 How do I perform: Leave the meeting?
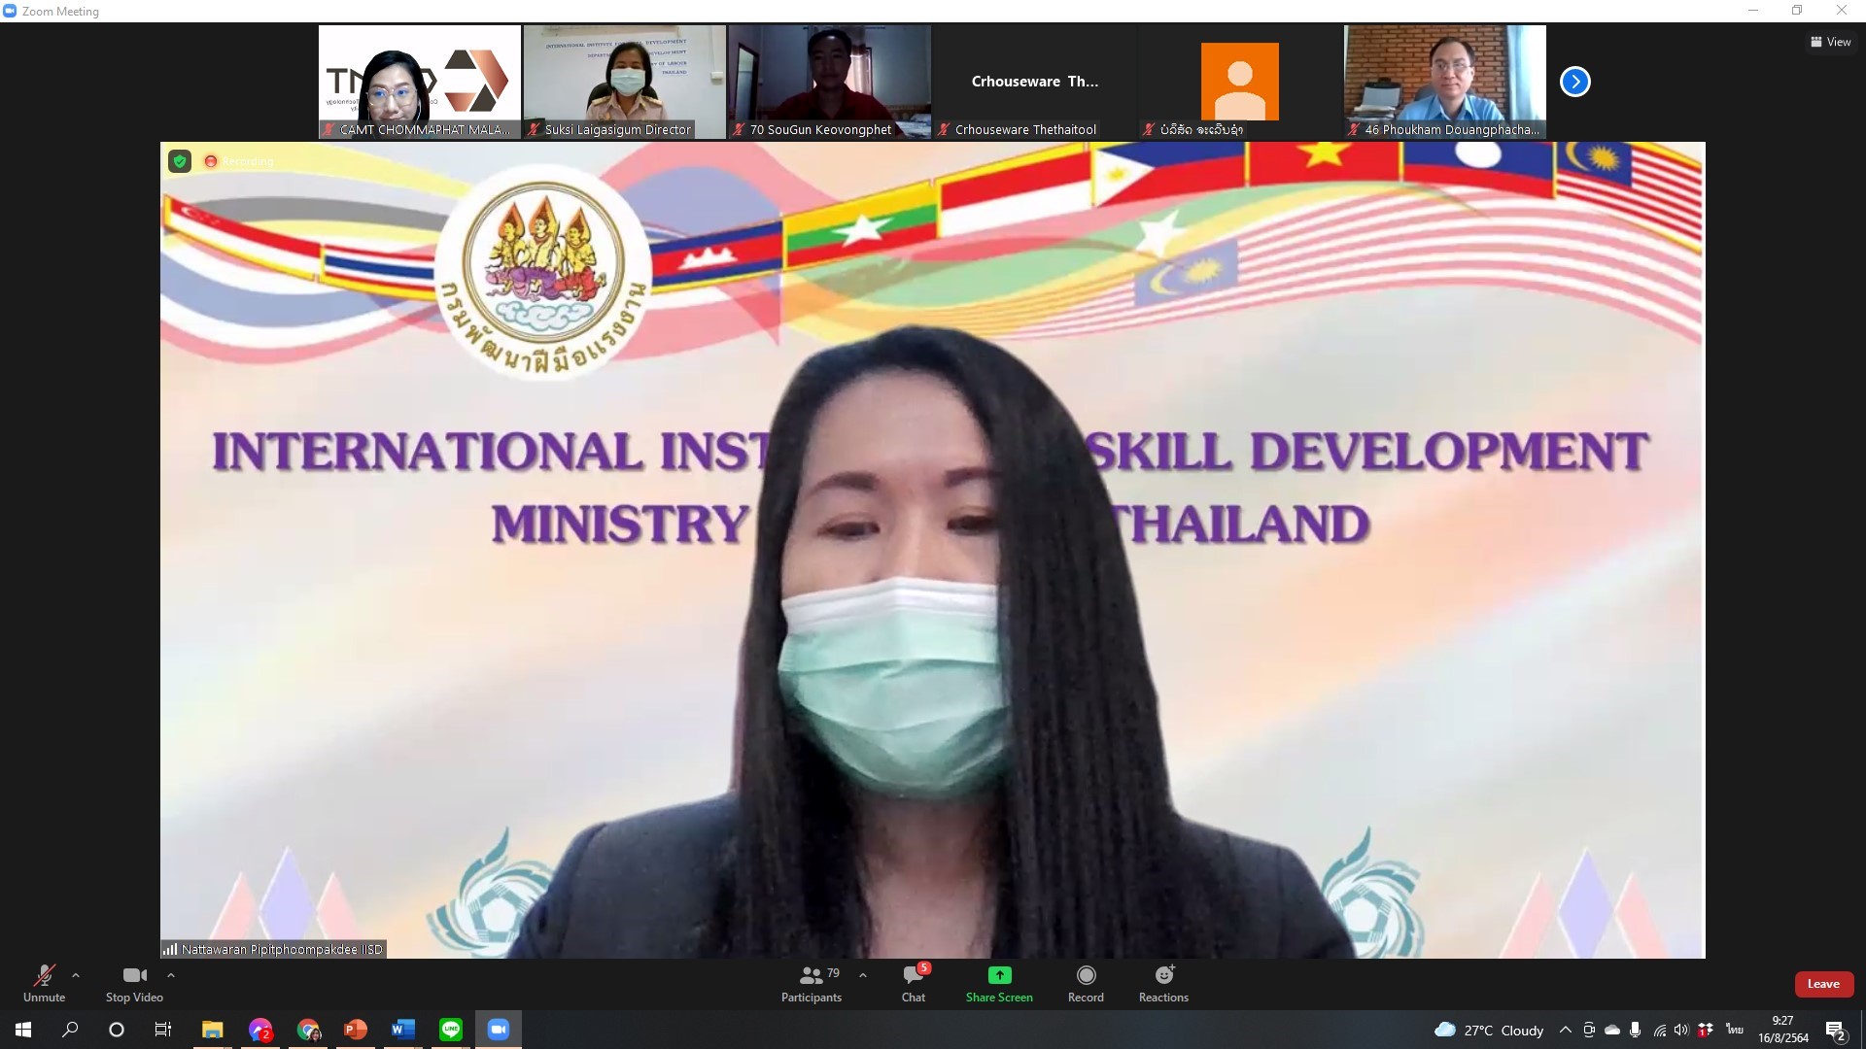click(1823, 984)
